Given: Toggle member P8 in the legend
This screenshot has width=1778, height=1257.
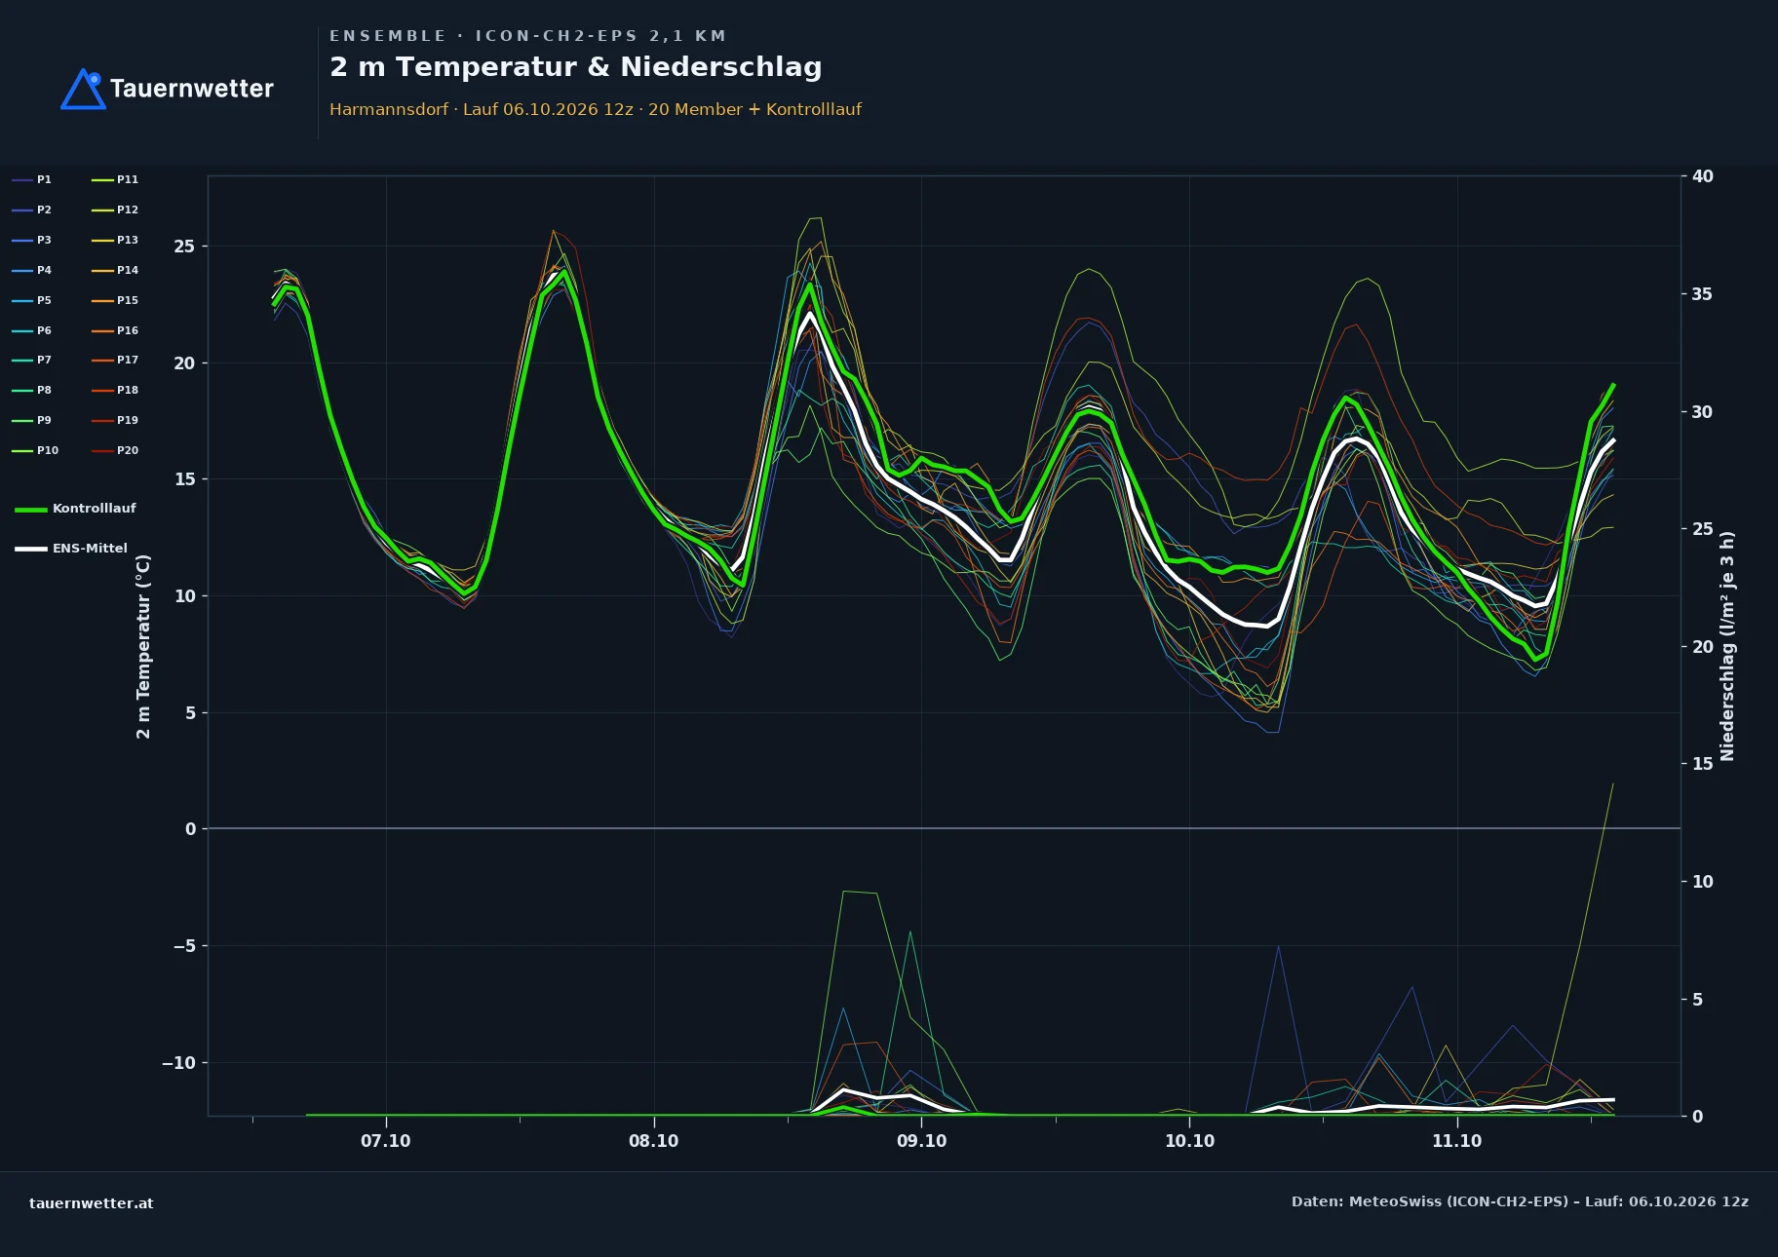Looking at the screenshot, I should (x=32, y=390).
